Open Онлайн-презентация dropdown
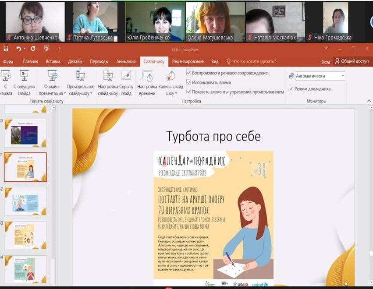373x289 pixels. point(52,83)
